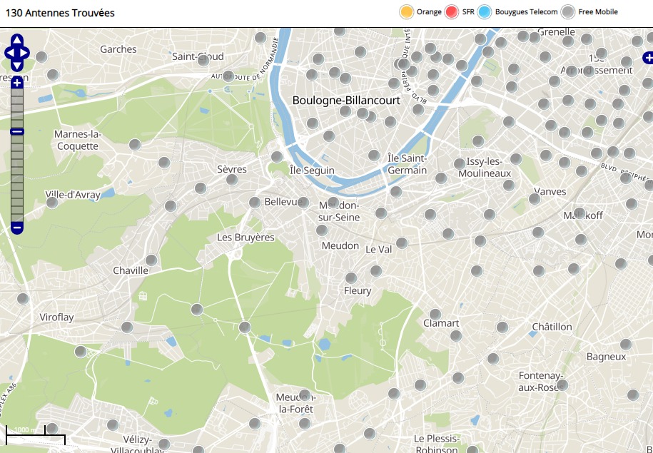Click the Boulogne-Billancourt map label
This screenshot has height=453, width=653.
(346, 101)
